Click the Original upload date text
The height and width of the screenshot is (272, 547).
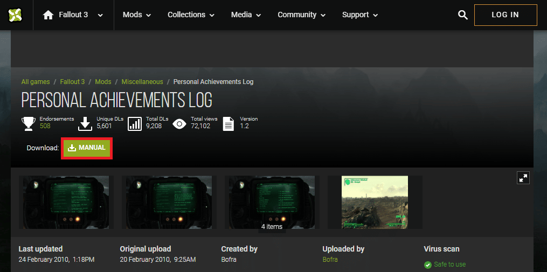158,260
